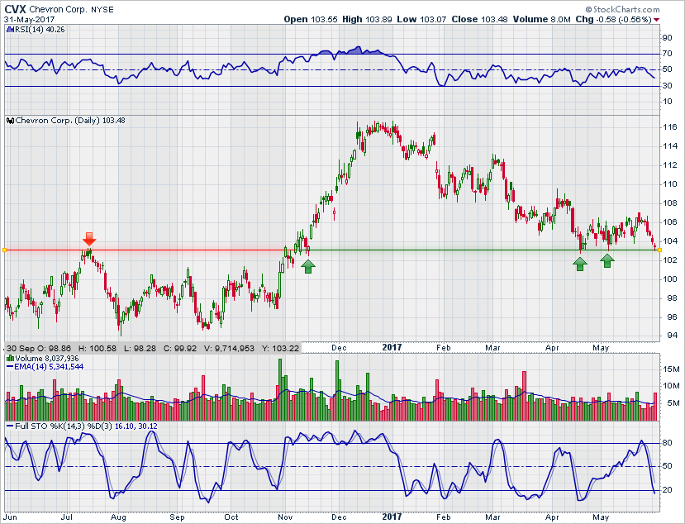Click the blue dash marker before EMA(14)

(10, 367)
